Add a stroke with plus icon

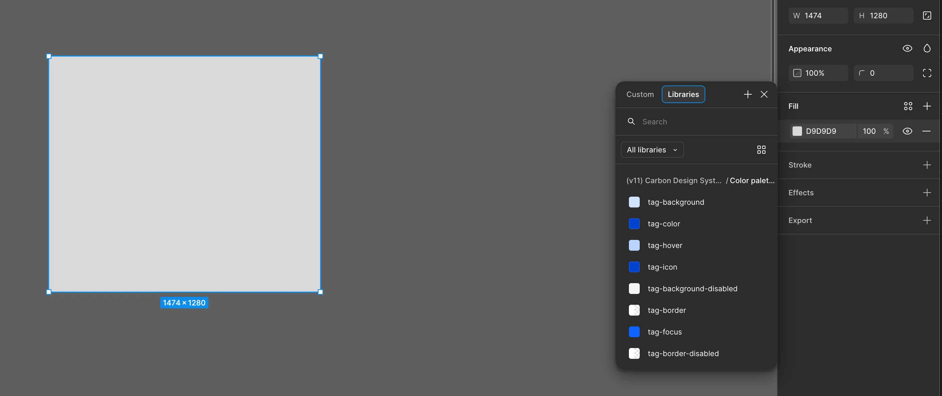tap(927, 165)
